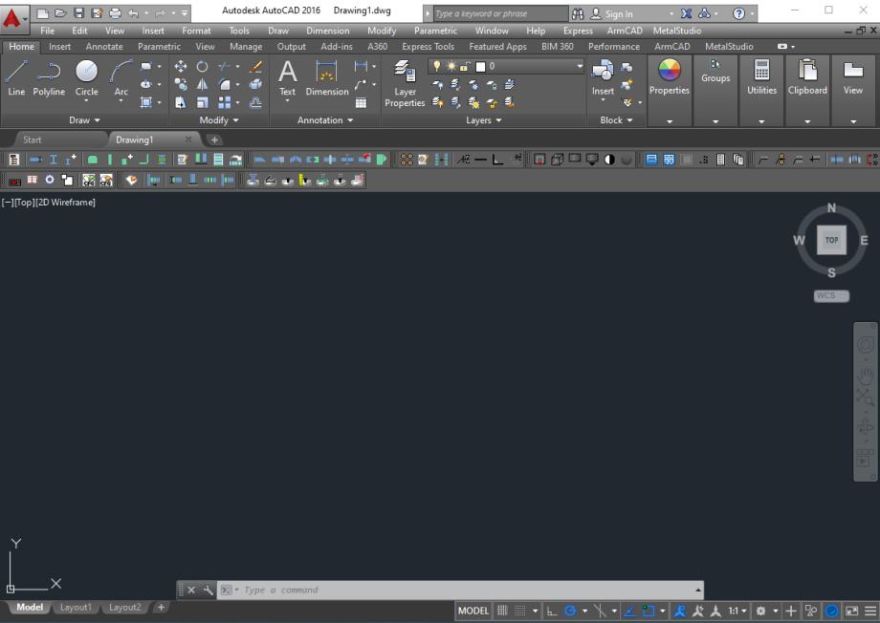Toggle Clean Screen in status bar

coord(852,611)
